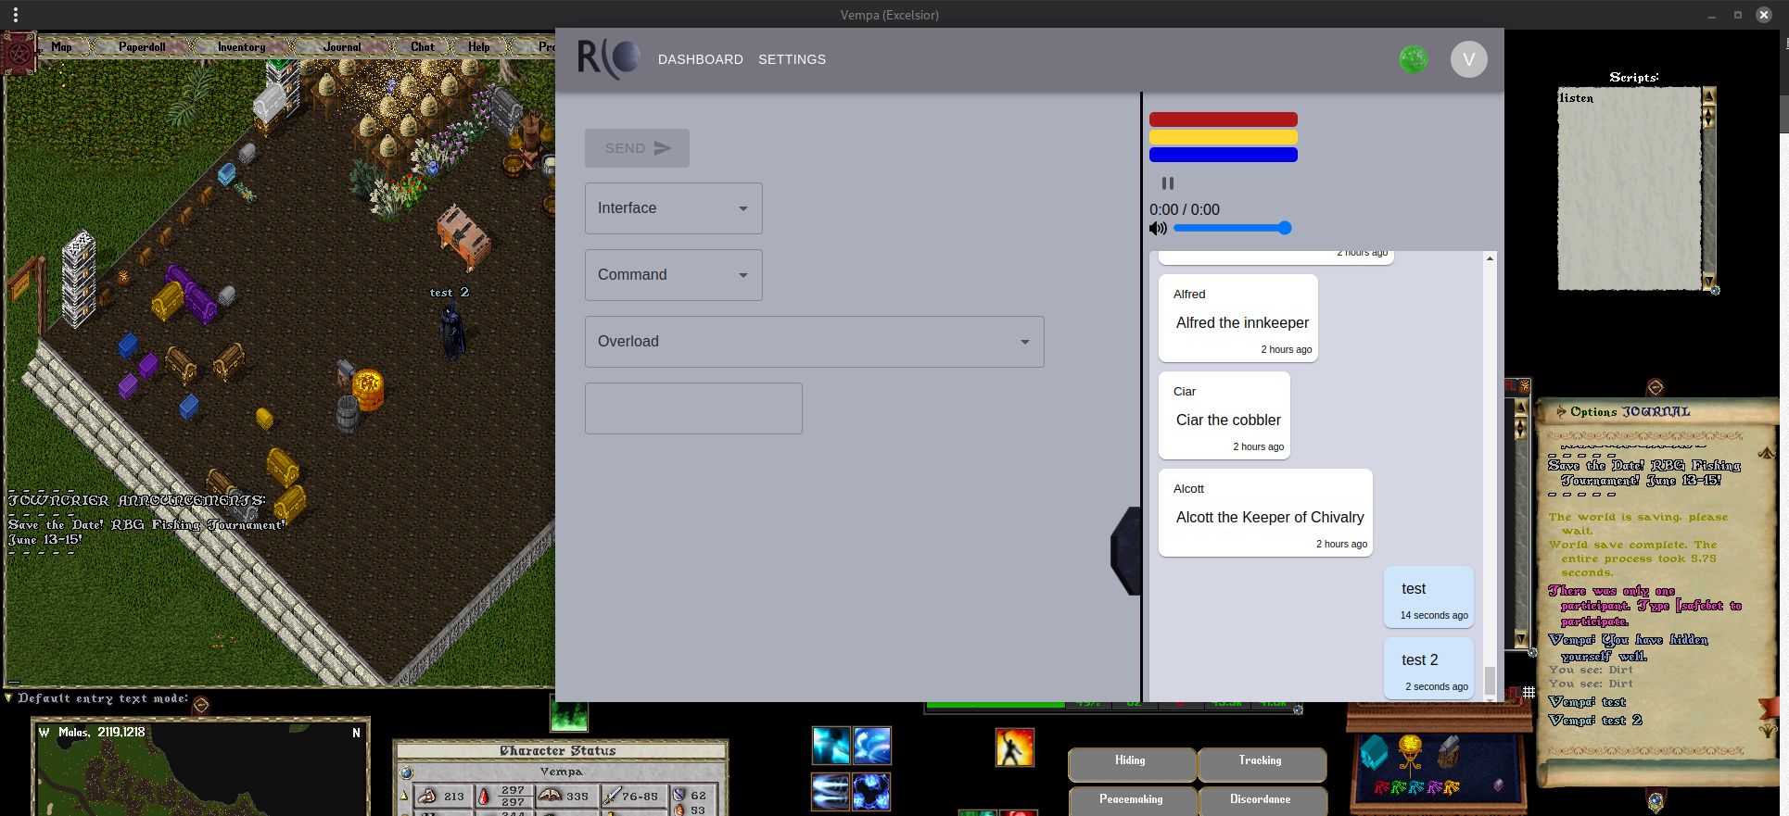Open the V user avatar menu
Screen dimensions: 1789x816
point(1468,59)
